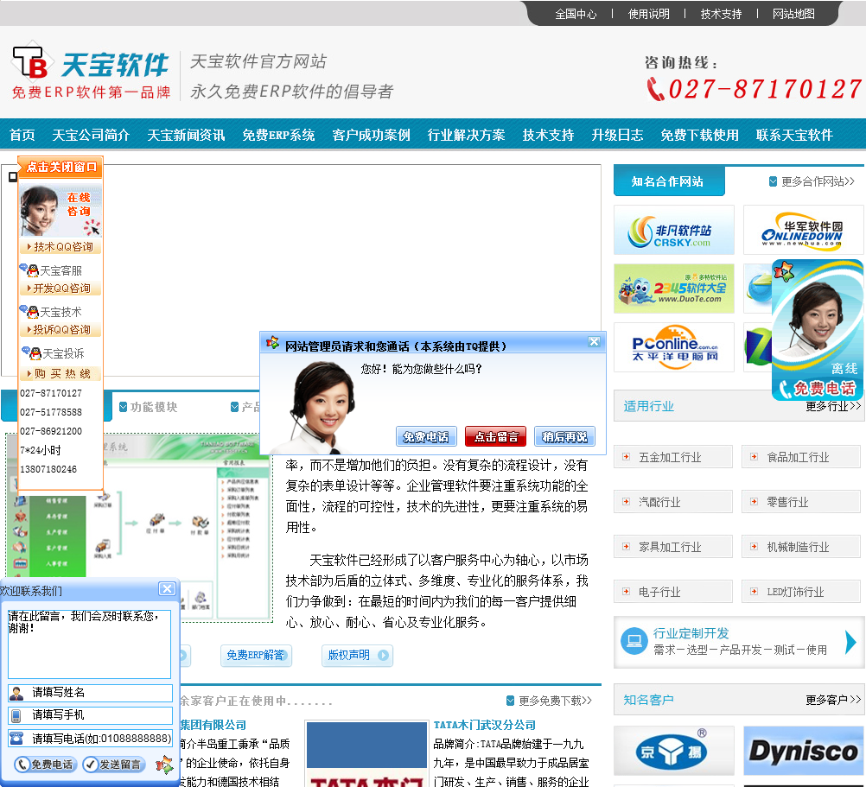Open 免费下载使用 in the navigation bar
The height and width of the screenshot is (787, 866).
coord(699,135)
